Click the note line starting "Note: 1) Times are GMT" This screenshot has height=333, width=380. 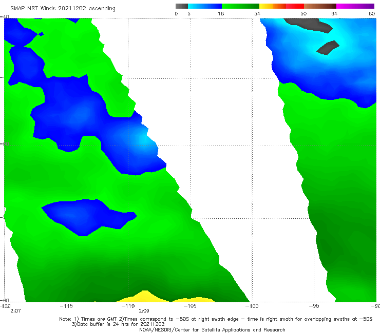pyautogui.click(x=216, y=319)
